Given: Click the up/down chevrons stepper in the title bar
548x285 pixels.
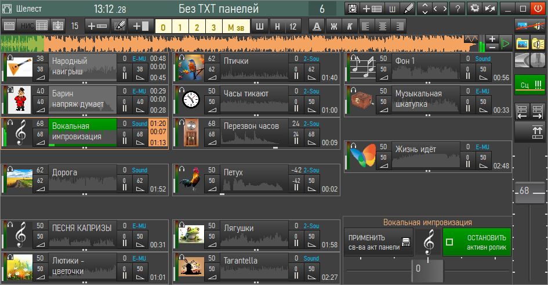Looking at the screenshot, I should click(x=424, y=8).
